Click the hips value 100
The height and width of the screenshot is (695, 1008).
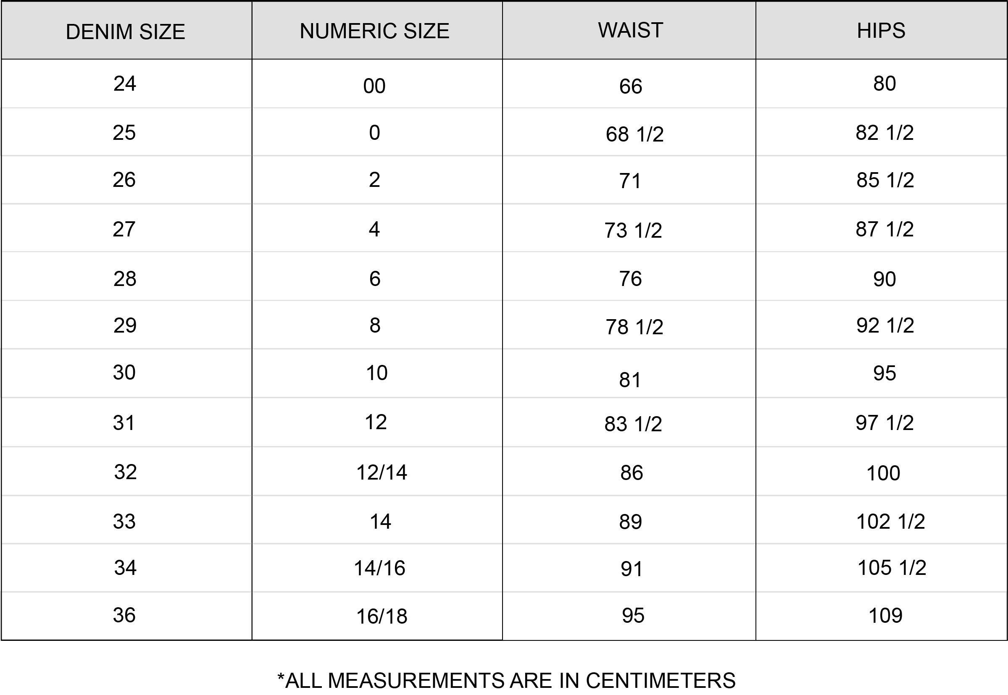pyautogui.click(x=883, y=473)
